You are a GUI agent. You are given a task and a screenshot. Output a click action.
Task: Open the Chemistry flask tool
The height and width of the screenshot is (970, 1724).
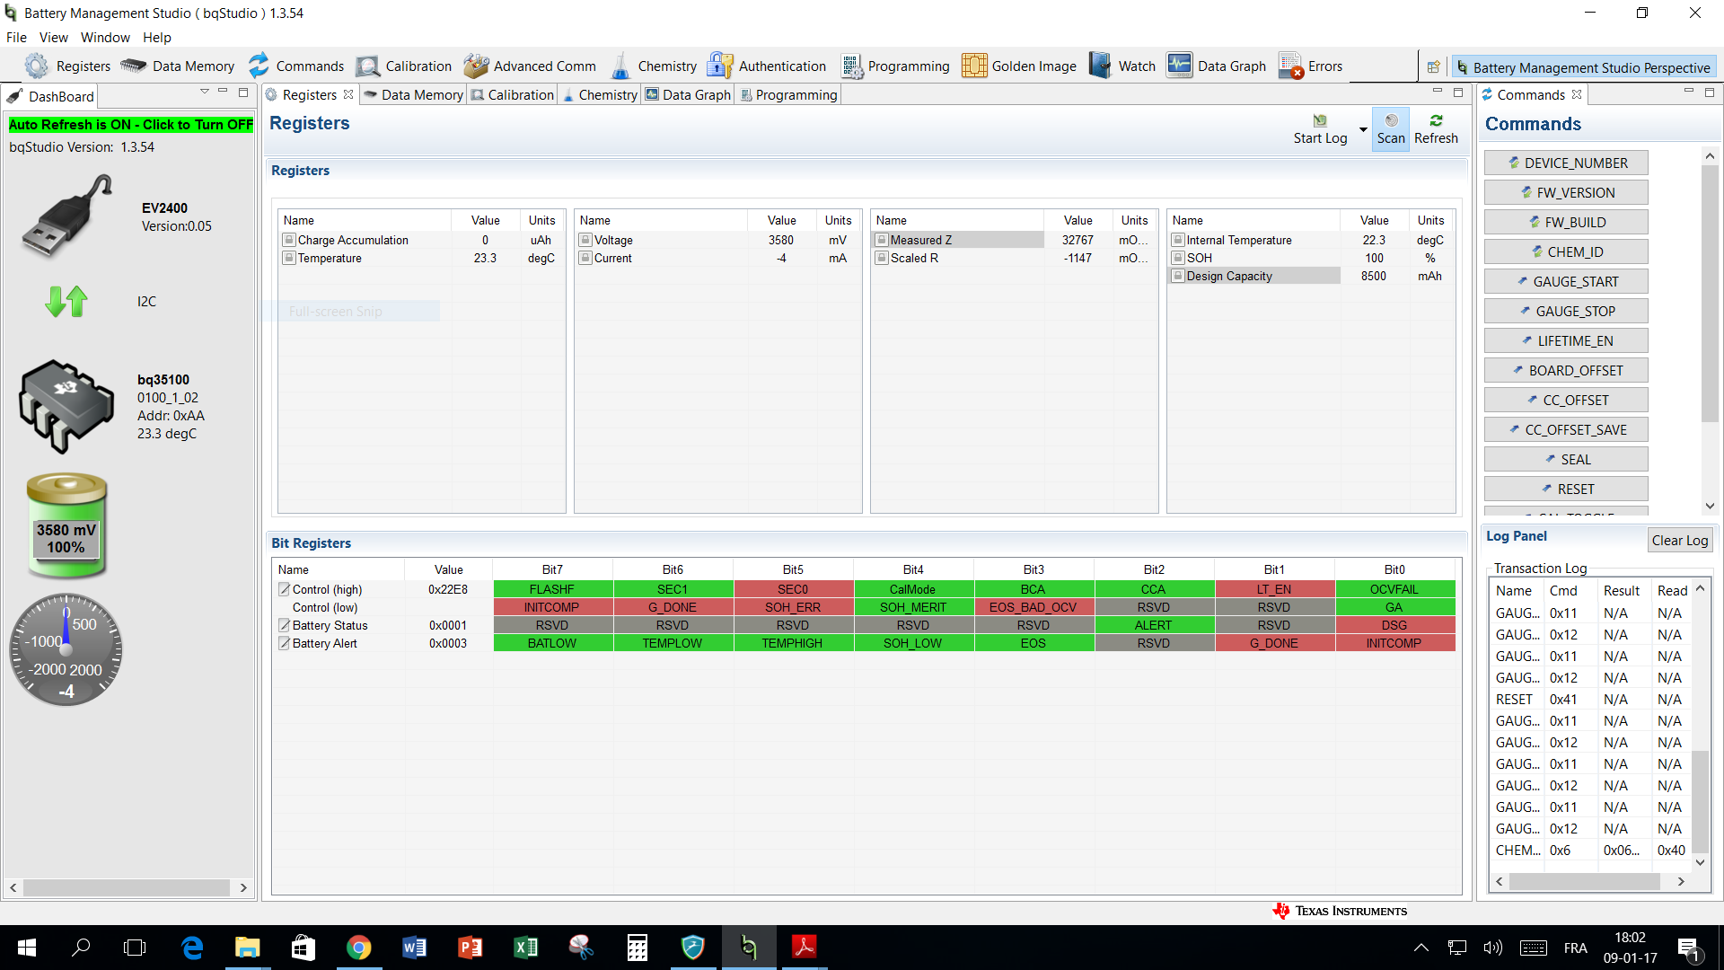653,66
